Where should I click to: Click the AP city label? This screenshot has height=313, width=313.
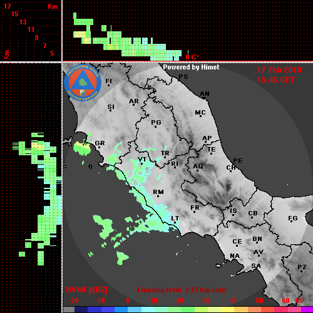[x=207, y=138]
